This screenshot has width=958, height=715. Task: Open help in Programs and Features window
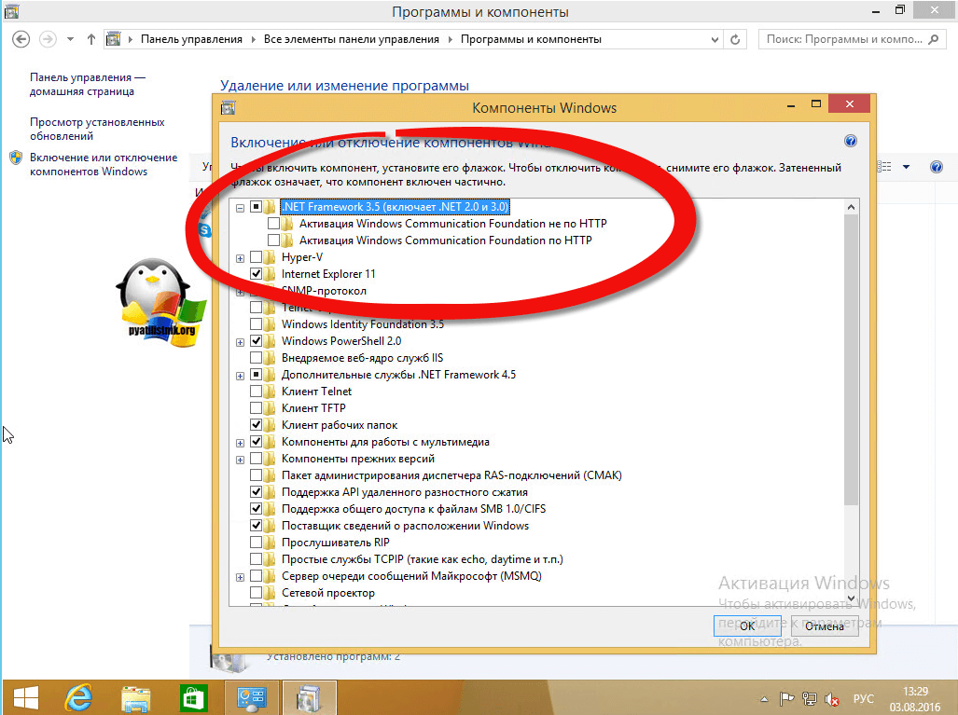[x=936, y=167]
